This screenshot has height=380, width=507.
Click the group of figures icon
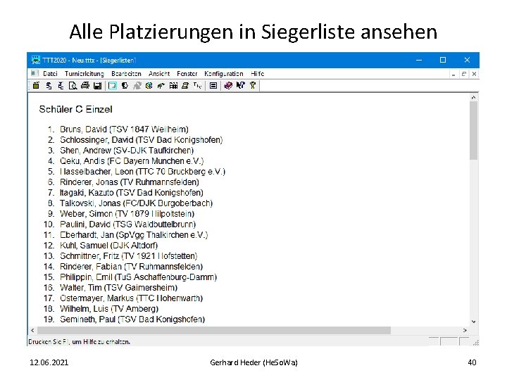pyautogui.click(x=173, y=86)
